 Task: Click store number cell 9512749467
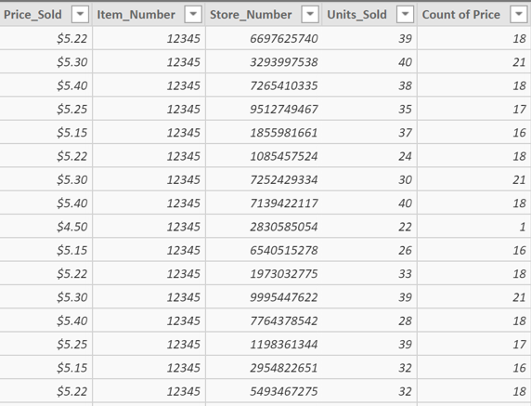264,109
